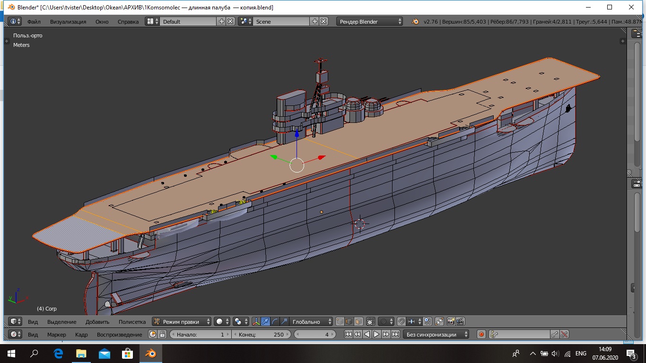646x363 pixels.
Task: Open the Глобально orientation dropdown
Action: tap(310, 321)
